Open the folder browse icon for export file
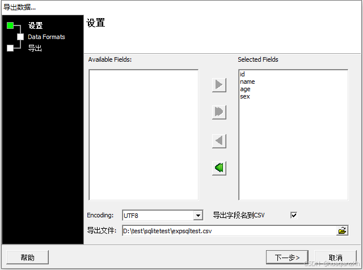 [x=342, y=230]
